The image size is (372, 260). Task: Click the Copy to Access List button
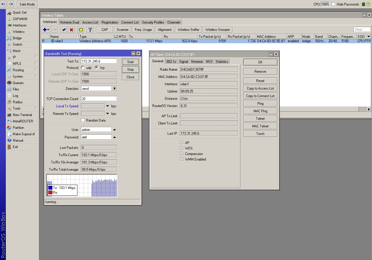(x=260, y=88)
